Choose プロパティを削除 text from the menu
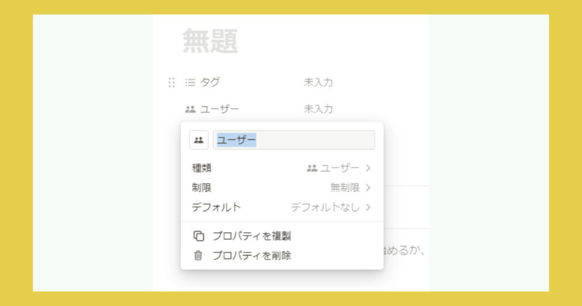 tap(252, 256)
